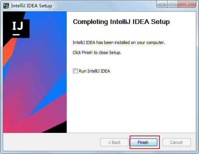
Task: Click the black IJ logo on banner
Action: coord(19,29)
